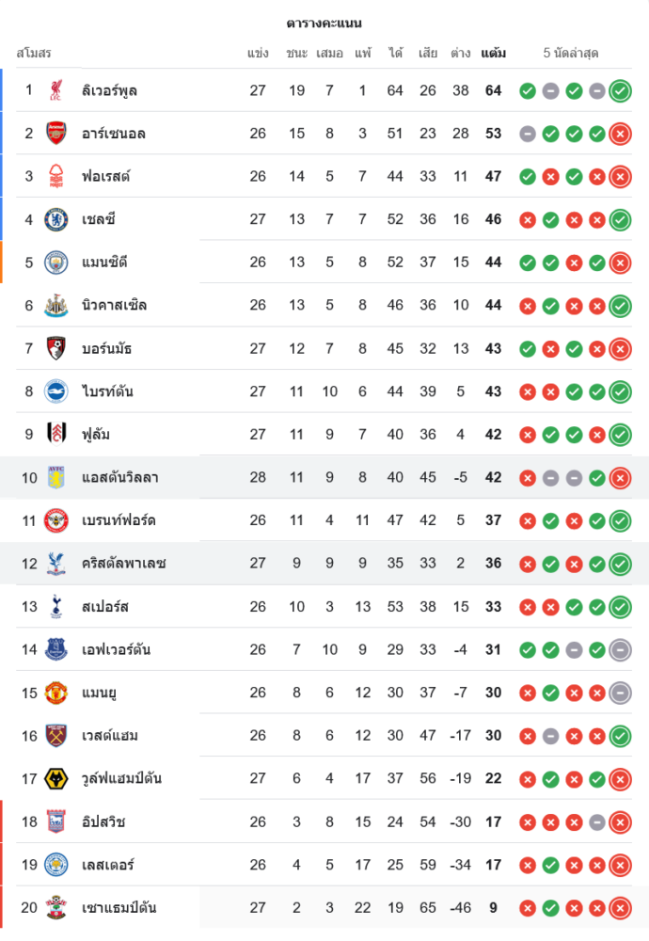
Task: Open the ฟอเรสต์ team link
Action: pos(106,177)
